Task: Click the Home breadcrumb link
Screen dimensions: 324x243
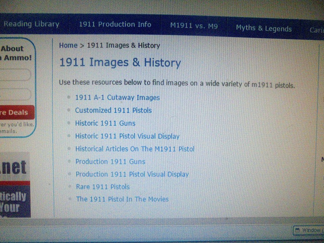Action: (x=68, y=45)
